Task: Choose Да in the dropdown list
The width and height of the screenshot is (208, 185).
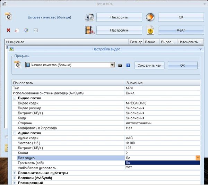Action: pos(162,163)
